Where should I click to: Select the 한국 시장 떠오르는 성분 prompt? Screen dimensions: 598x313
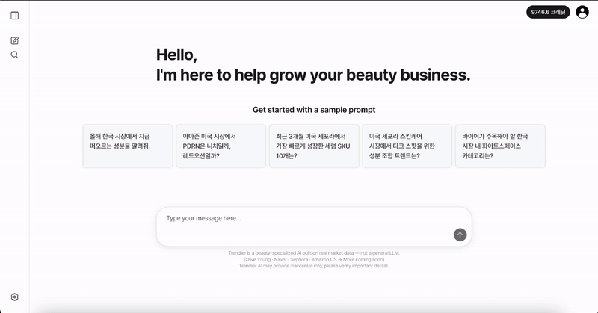[127, 146]
